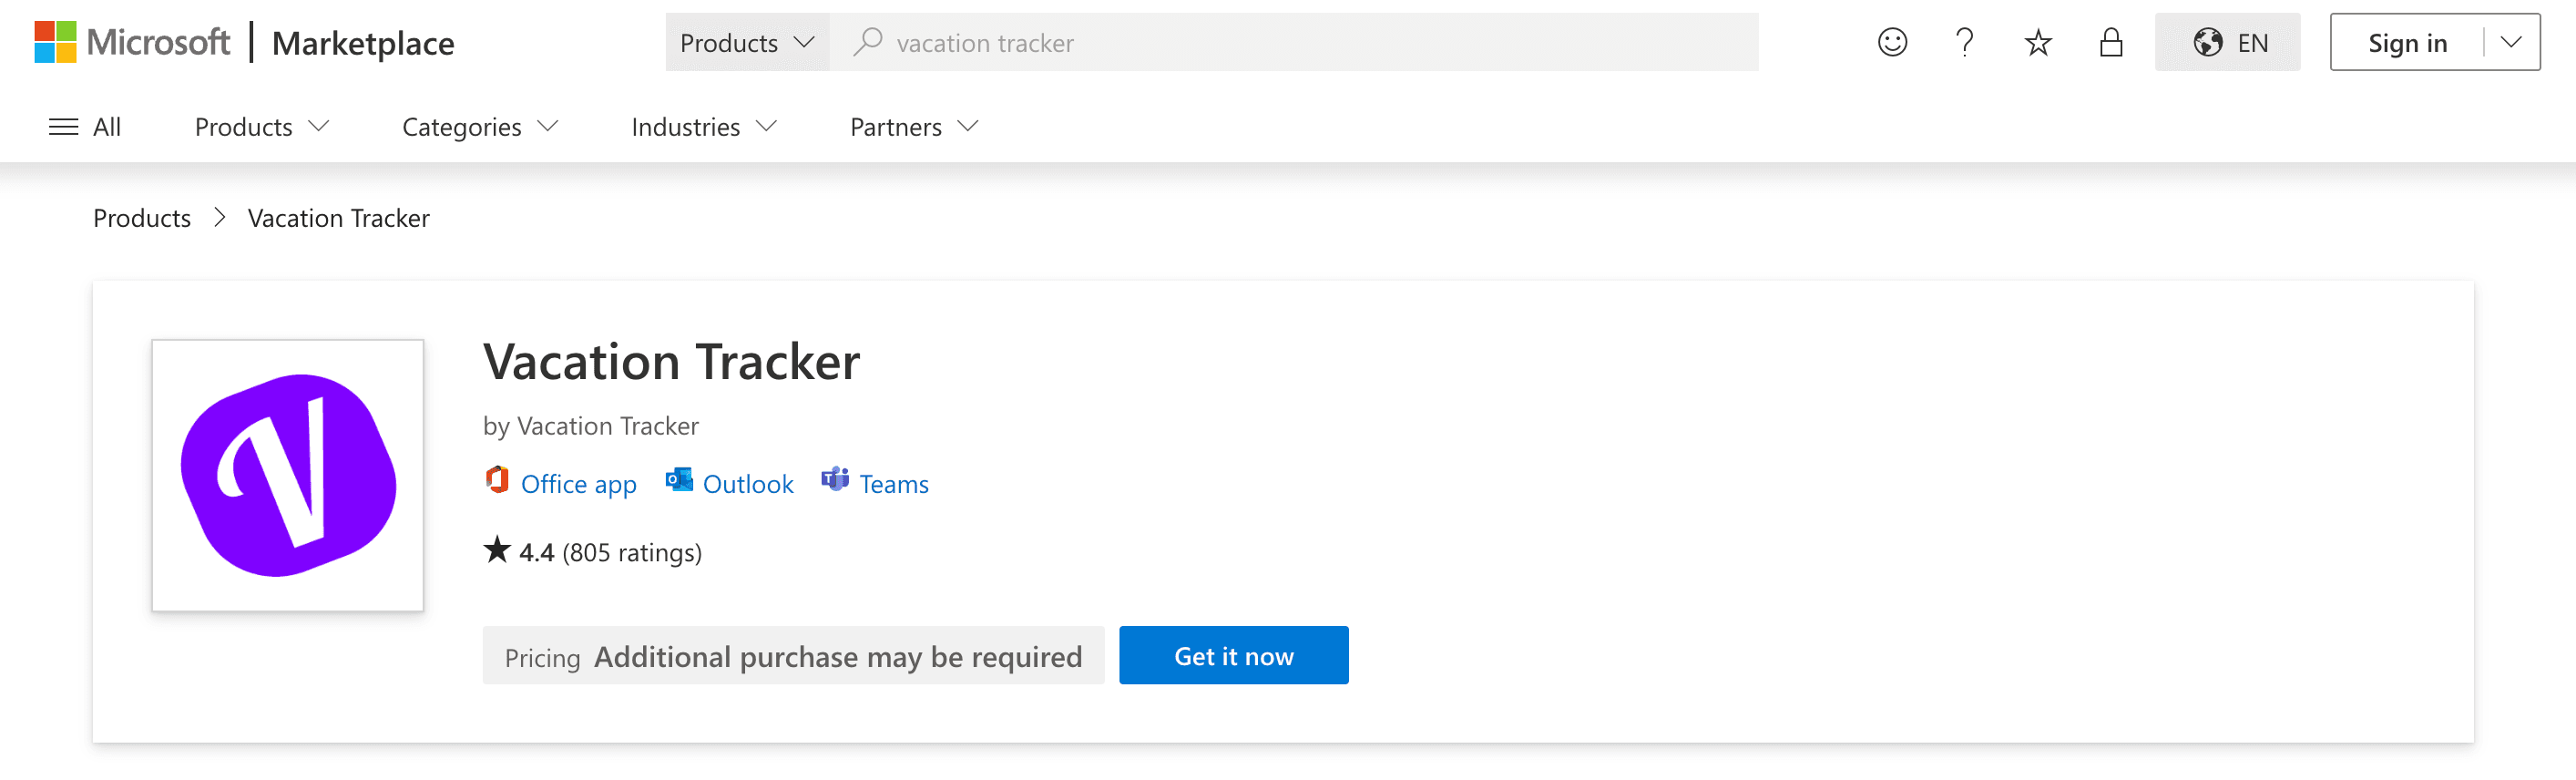Open the All hamburger menu
This screenshot has width=2576, height=780.
(x=85, y=127)
